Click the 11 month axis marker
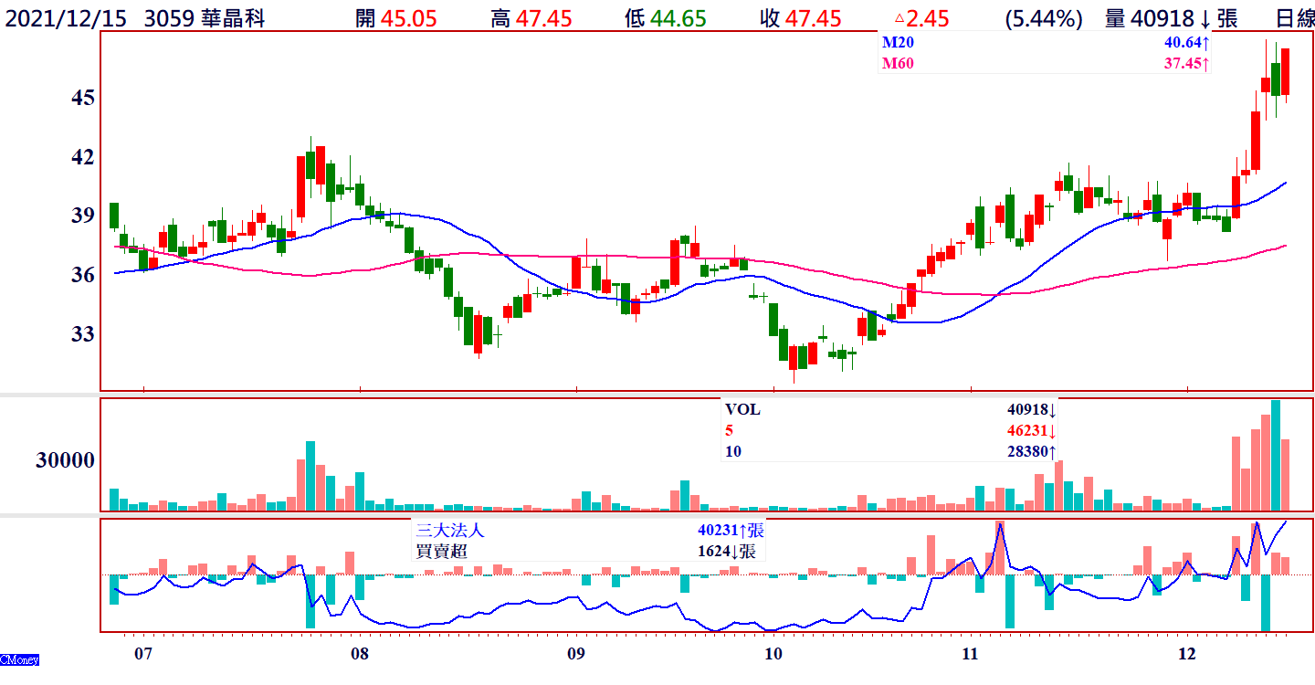Screen dimensions: 1315x685 point(970,654)
